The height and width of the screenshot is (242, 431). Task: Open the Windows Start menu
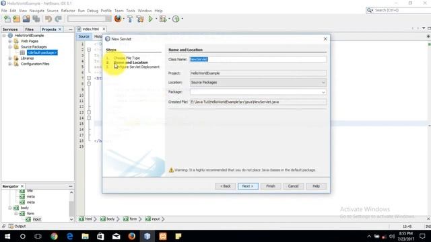[7, 236]
